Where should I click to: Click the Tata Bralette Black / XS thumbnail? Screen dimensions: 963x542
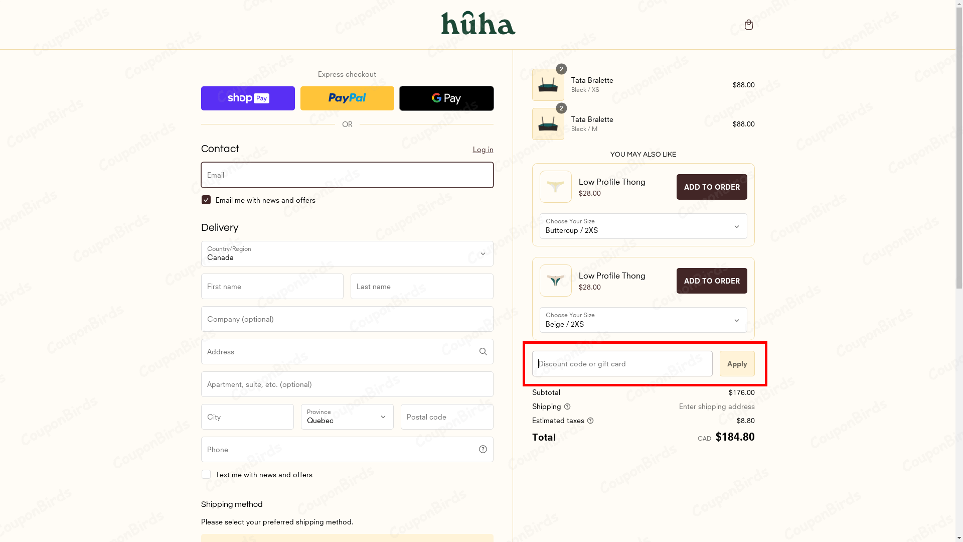tap(548, 85)
